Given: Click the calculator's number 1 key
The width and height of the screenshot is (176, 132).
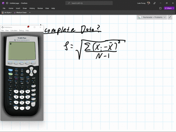Looking at the screenshot, I should coord(16,102).
